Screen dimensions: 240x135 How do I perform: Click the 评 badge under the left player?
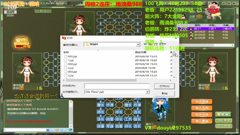pos(21,88)
